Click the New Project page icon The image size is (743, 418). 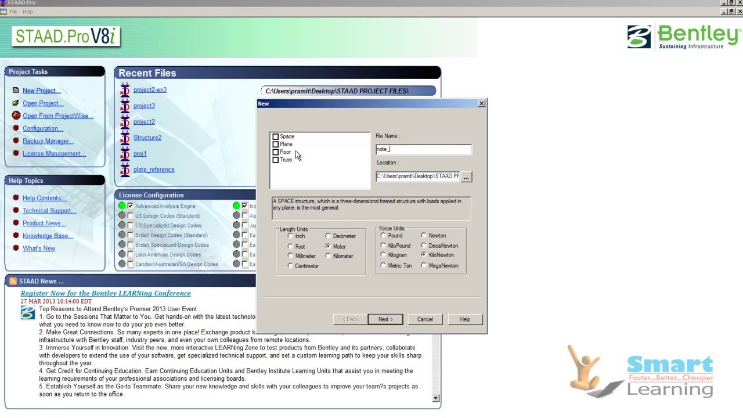tap(16, 91)
